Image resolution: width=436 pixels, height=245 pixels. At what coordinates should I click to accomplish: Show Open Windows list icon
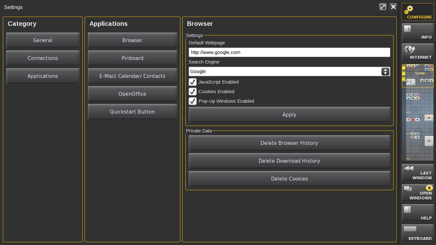[x=417, y=193]
